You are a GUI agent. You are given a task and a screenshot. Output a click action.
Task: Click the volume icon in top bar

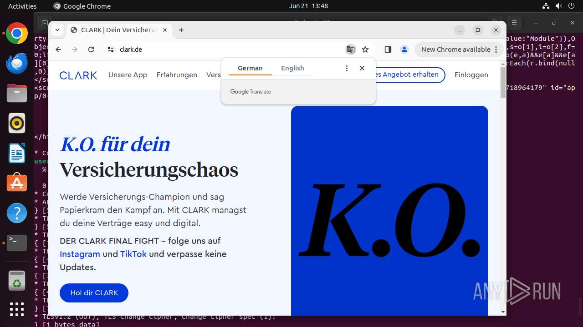coord(558,6)
